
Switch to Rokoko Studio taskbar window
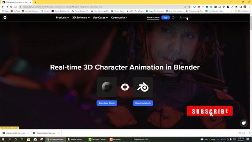[140, 139]
